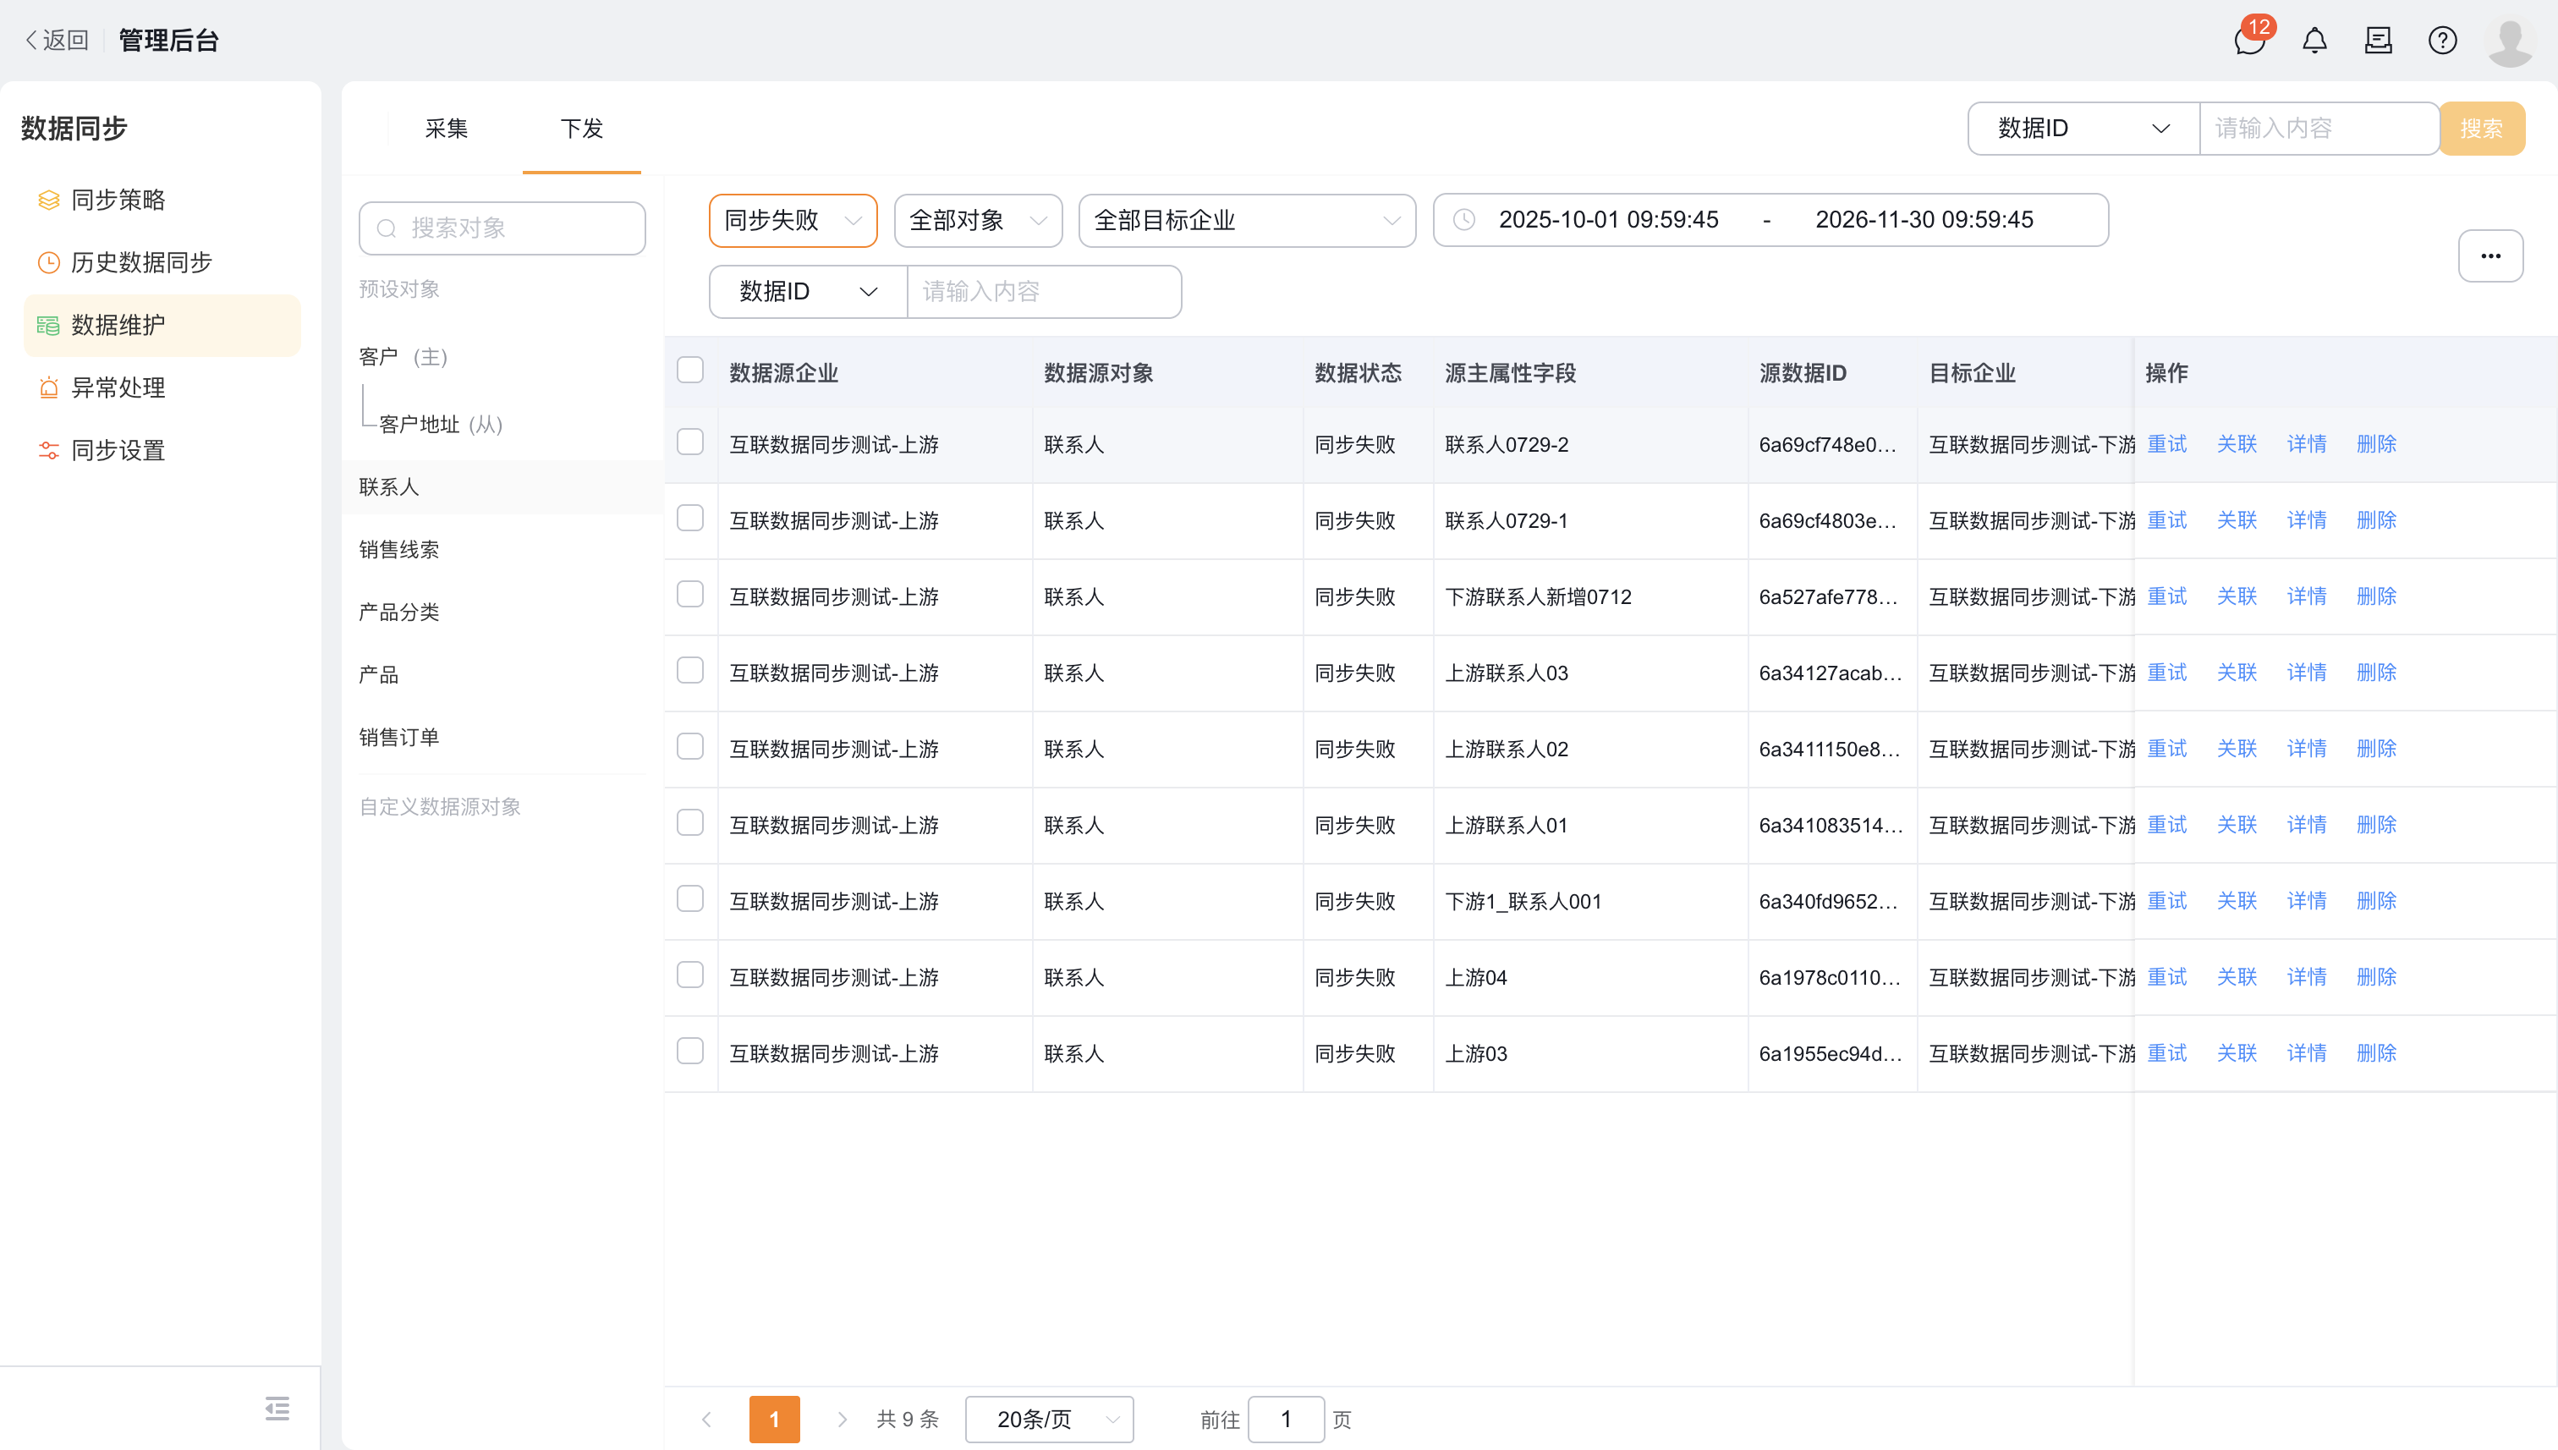Check the row for 上游联系人03
Viewport: 2558px width, 1450px height.
pos(690,670)
